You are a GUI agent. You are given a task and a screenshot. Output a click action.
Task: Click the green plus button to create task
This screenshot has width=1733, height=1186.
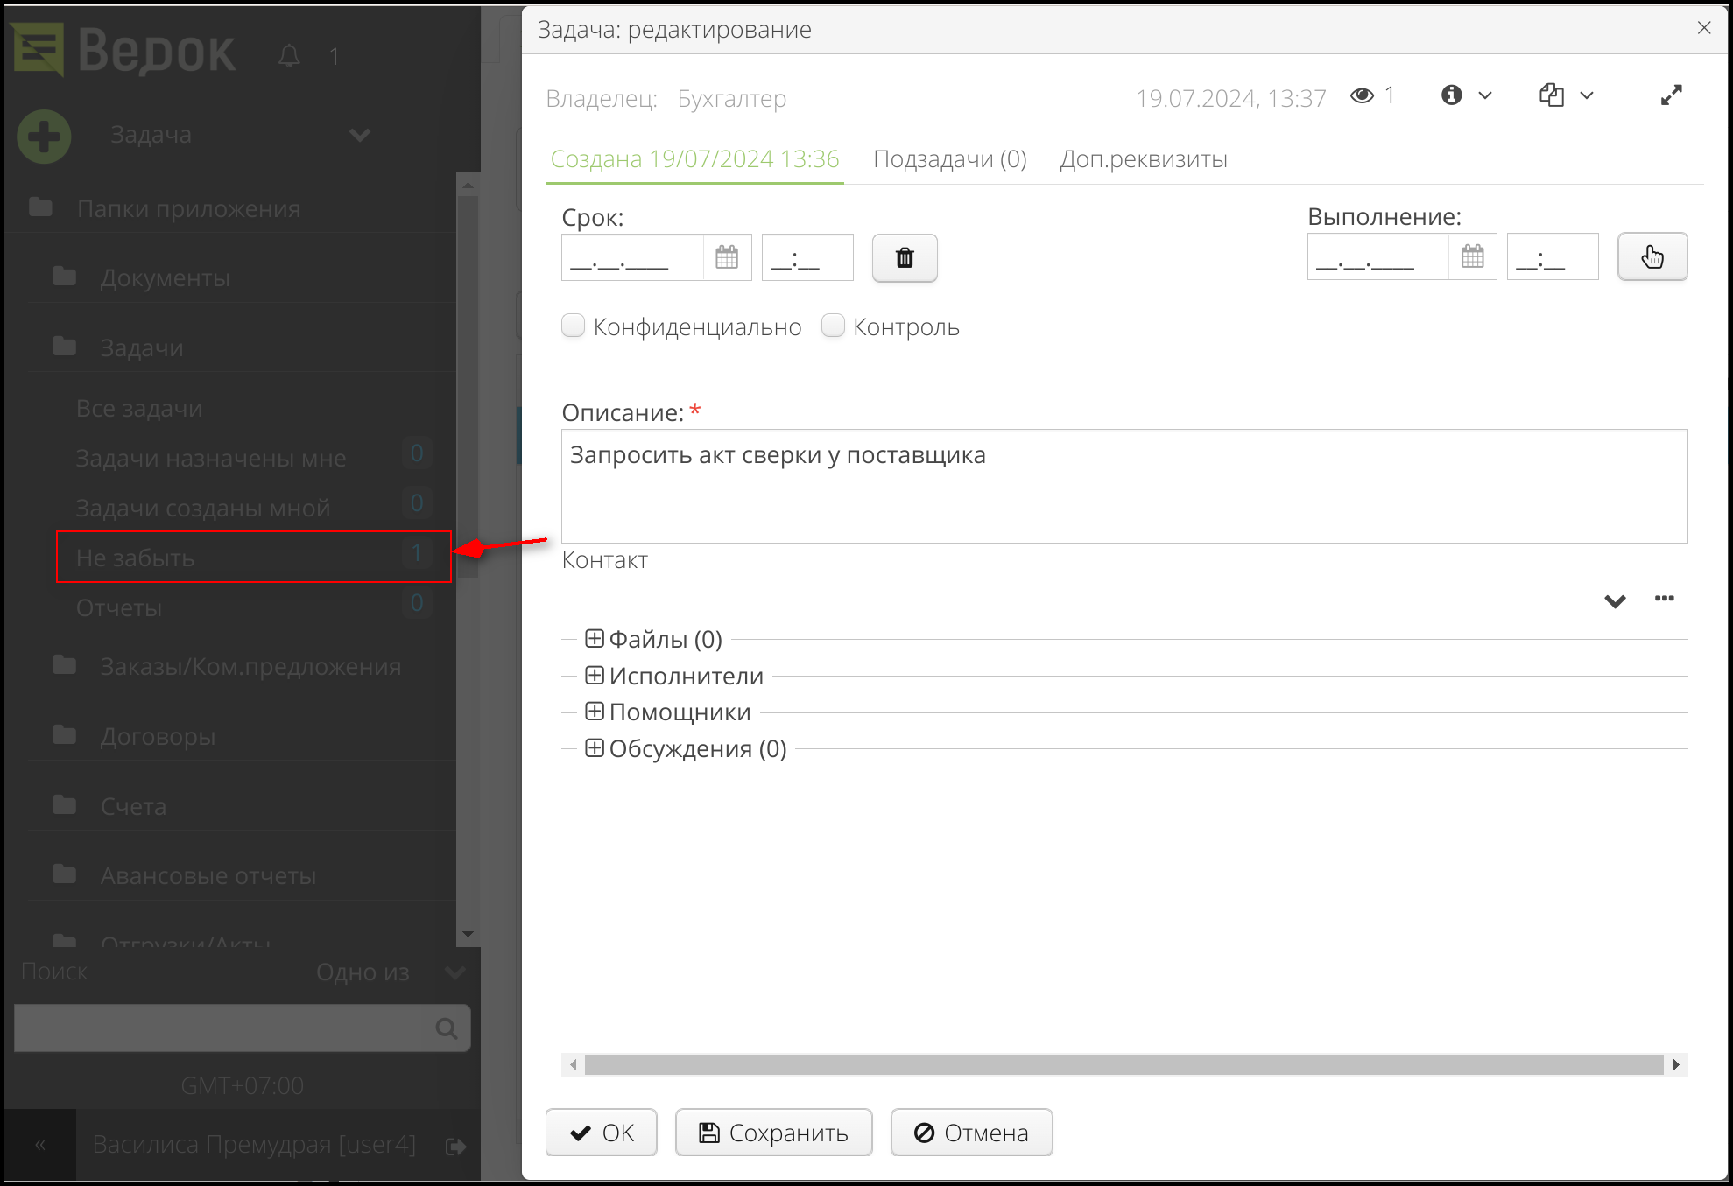[x=44, y=137]
